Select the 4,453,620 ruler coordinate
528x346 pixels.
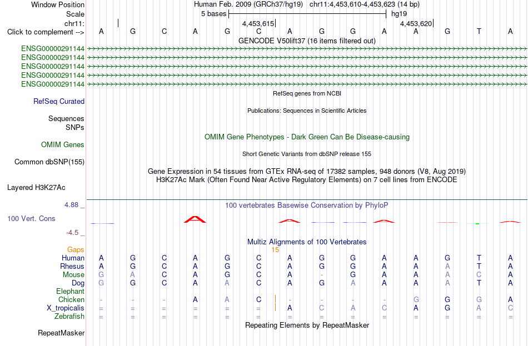pyautogui.click(x=416, y=23)
